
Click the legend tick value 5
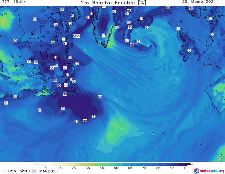click(x=45, y=168)
